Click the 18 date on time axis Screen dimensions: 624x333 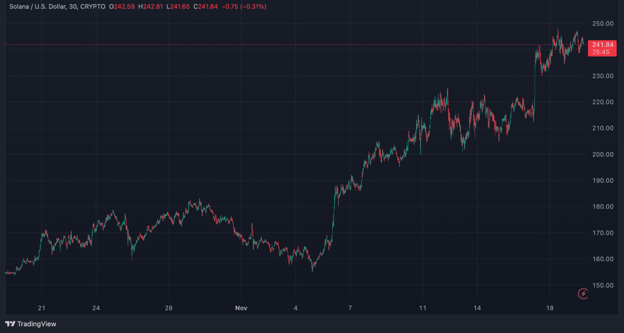click(550, 308)
